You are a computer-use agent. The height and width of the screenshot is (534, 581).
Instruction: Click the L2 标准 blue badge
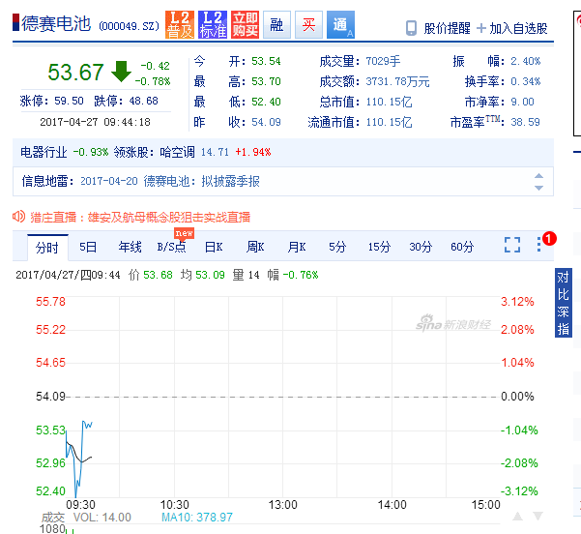pyautogui.click(x=213, y=25)
